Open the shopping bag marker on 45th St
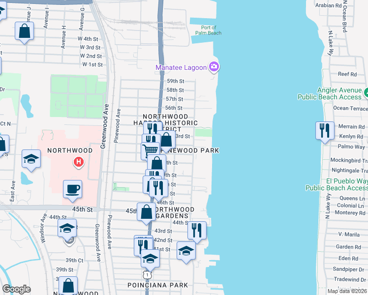This screenshot has height=295, width=368. [146, 213]
